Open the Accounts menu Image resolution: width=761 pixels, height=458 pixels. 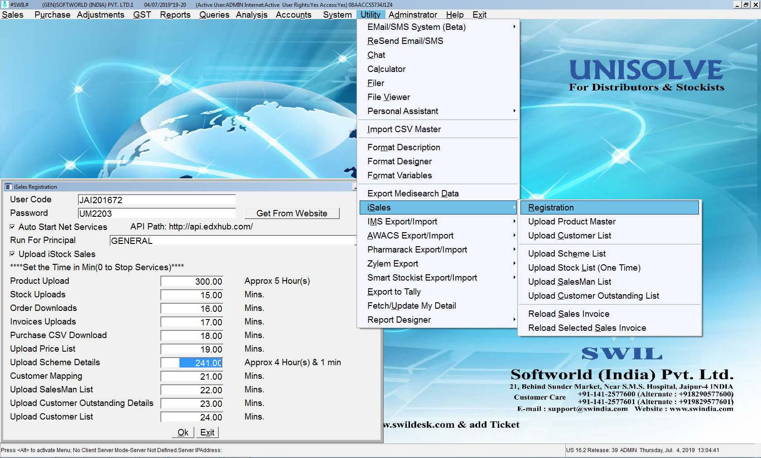294,14
